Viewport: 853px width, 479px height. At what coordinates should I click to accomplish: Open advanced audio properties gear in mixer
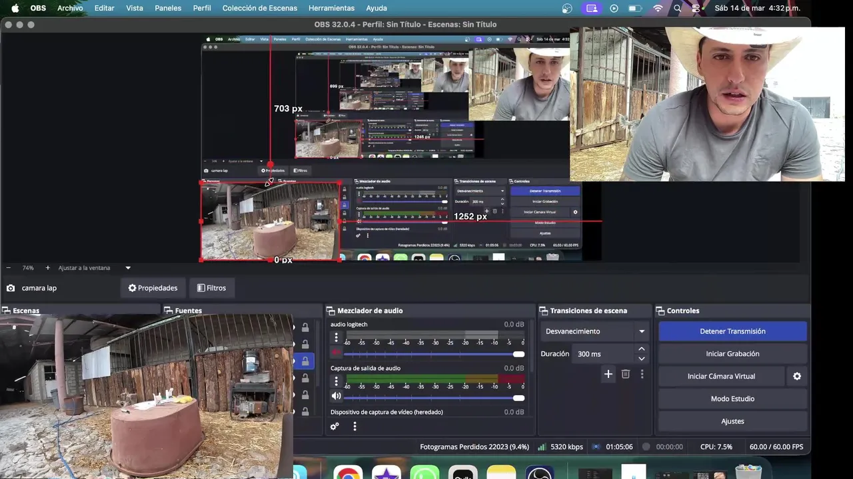point(335,426)
